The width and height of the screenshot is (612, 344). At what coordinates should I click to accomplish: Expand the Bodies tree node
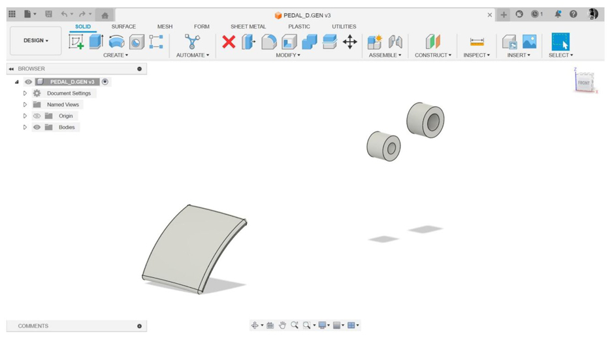click(x=25, y=128)
